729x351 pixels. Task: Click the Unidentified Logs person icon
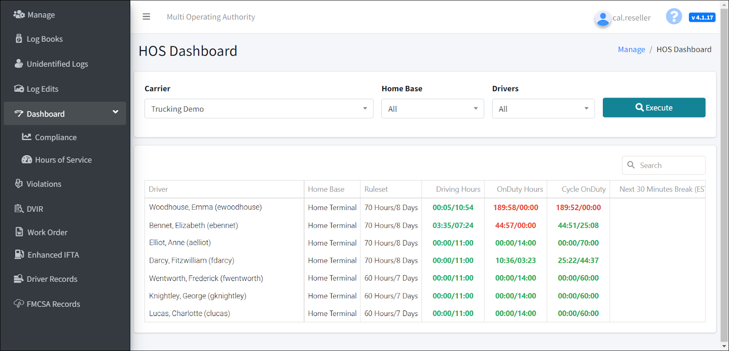pyautogui.click(x=19, y=64)
